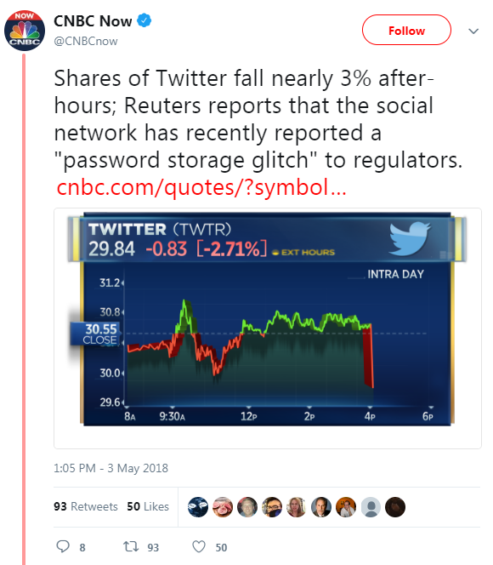
Task: Open the first liker's avatar
Action: pos(198,507)
